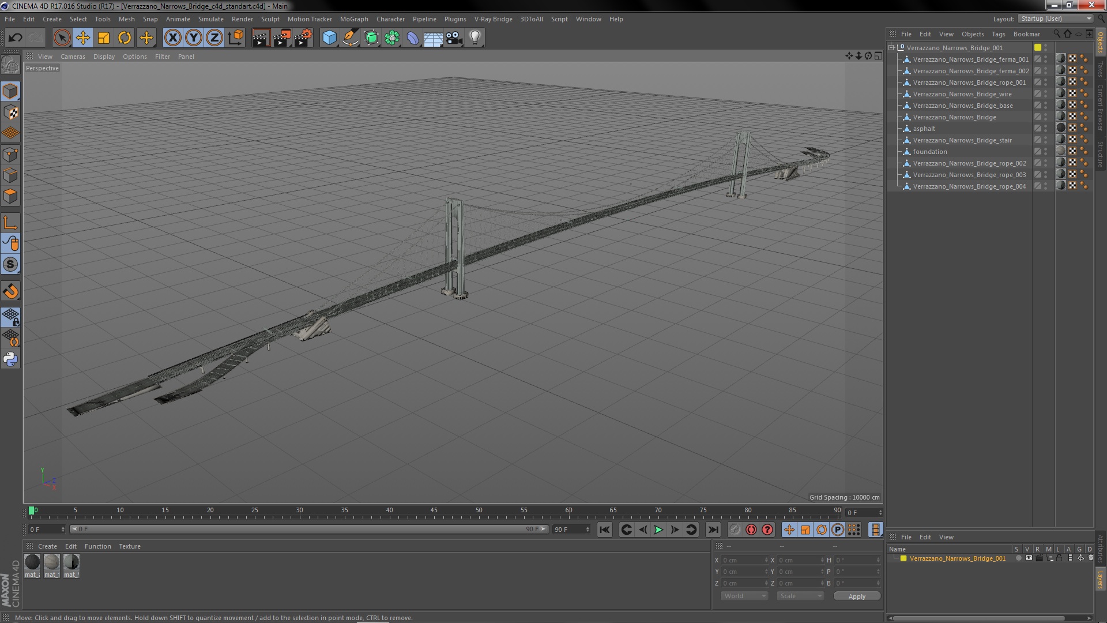Select Verrazzano_Narrows_Bridge_wire object
Image resolution: width=1107 pixels, height=623 pixels.
[962, 94]
